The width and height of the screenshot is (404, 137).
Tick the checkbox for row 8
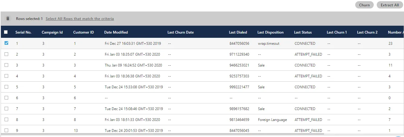pyautogui.click(x=6, y=119)
